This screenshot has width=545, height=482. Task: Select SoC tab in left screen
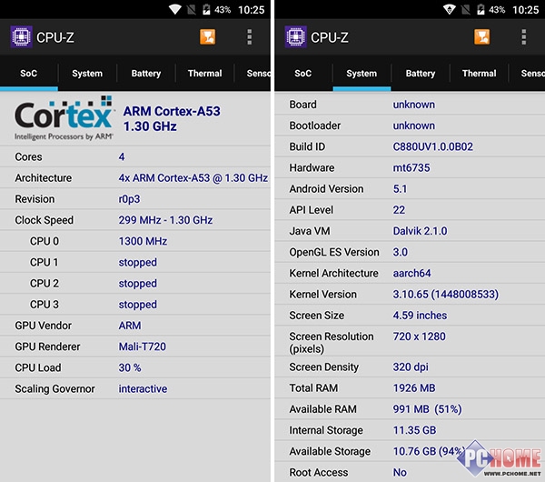coord(28,74)
